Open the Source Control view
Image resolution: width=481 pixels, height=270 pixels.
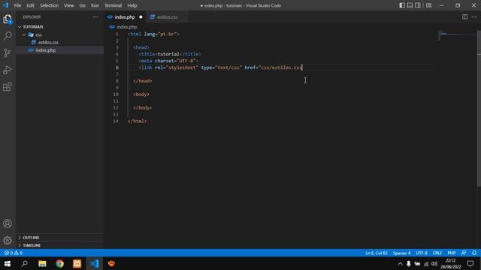pyautogui.click(x=8, y=53)
